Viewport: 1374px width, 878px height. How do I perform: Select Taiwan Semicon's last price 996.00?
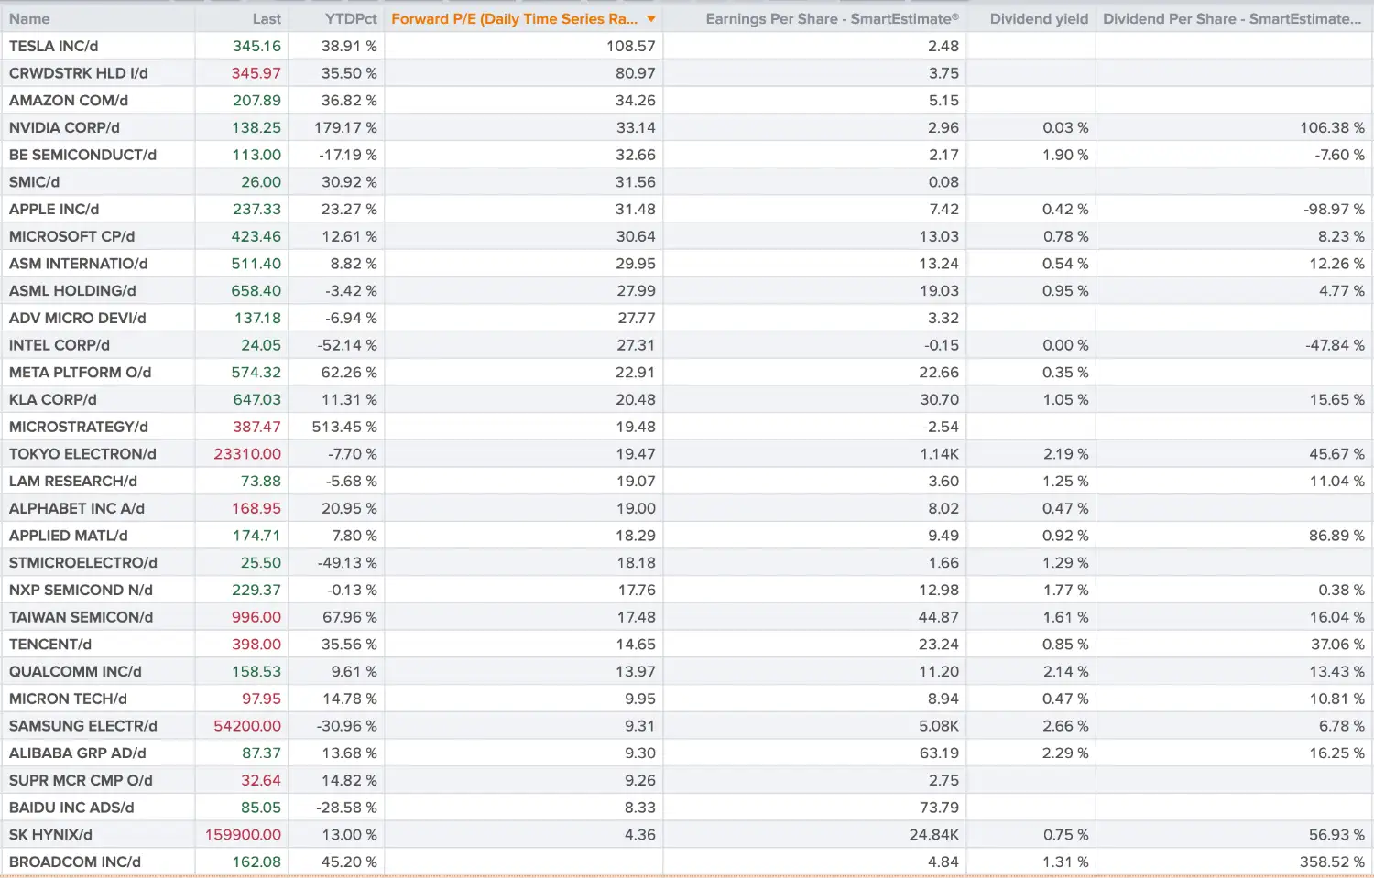pyautogui.click(x=256, y=617)
